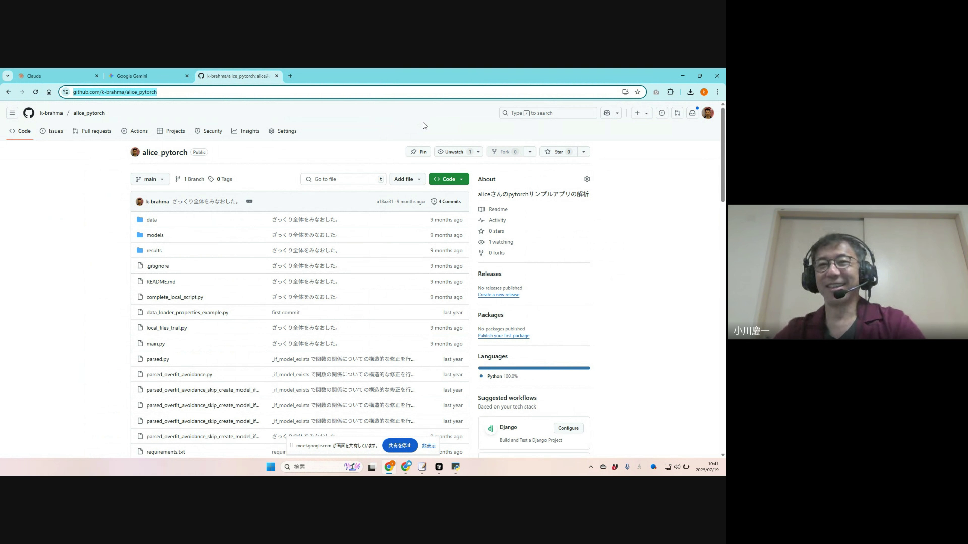Open the Add file dropdown
The height and width of the screenshot is (544, 968).
point(407,179)
